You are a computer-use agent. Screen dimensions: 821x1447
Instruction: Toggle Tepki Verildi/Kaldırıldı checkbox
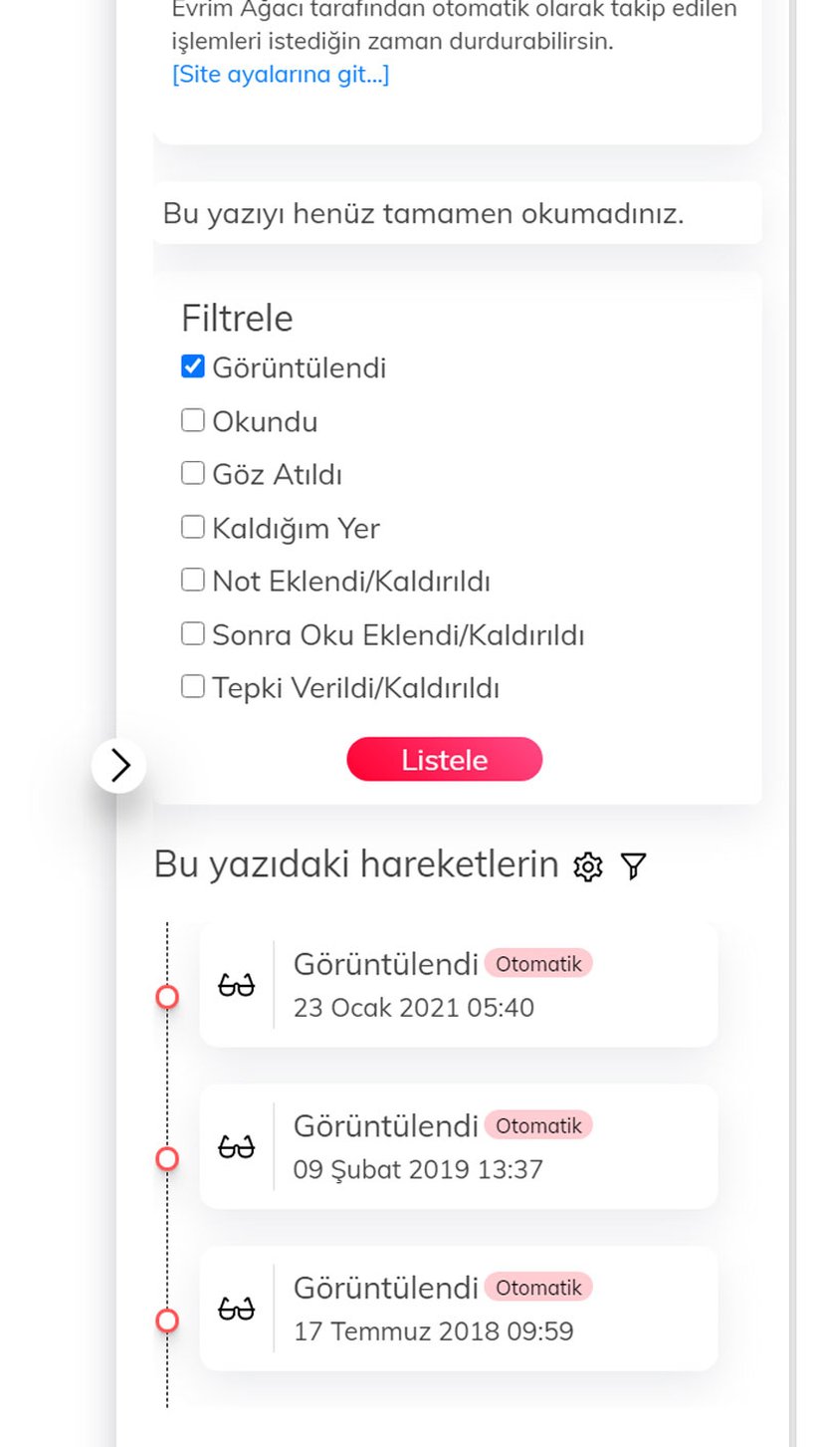click(193, 686)
